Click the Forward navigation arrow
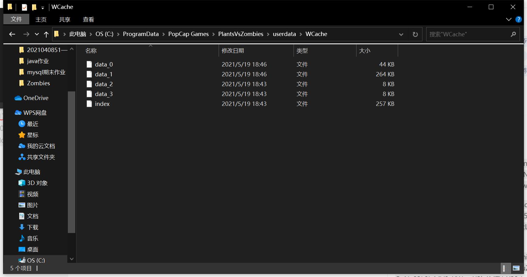The height and width of the screenshot is (277, 527). tap(26, 34)
